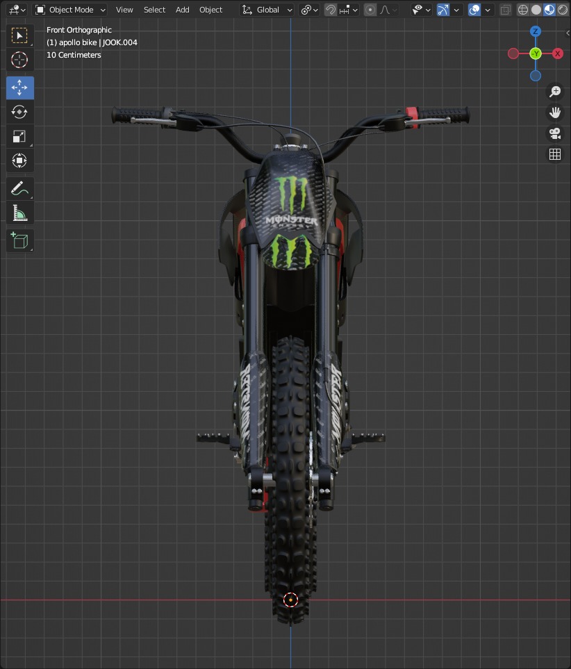Open object visibility and selectability dropdown
Image resolution: width=571 pixels, height=669 pixels.
(x=421, y=10)
